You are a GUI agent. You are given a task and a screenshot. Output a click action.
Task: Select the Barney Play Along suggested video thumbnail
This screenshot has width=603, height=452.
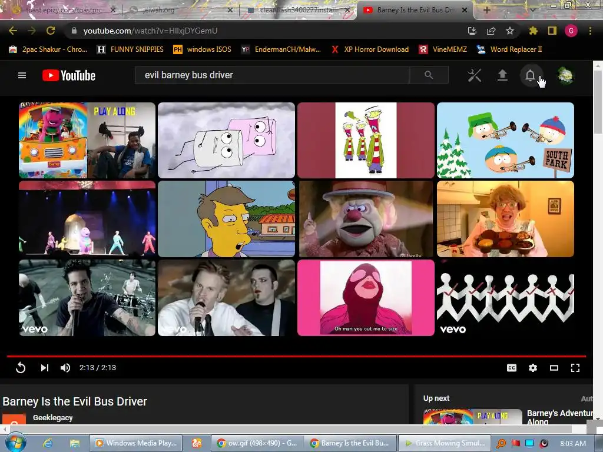coord(87,140)
